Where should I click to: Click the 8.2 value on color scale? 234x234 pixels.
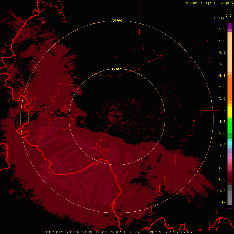pyautogui.click(x=222, y=52)
